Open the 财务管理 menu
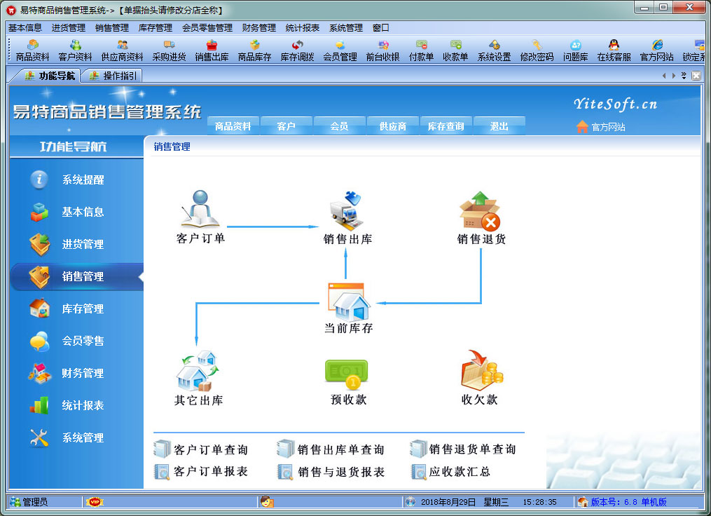 [x=259, y=27]
